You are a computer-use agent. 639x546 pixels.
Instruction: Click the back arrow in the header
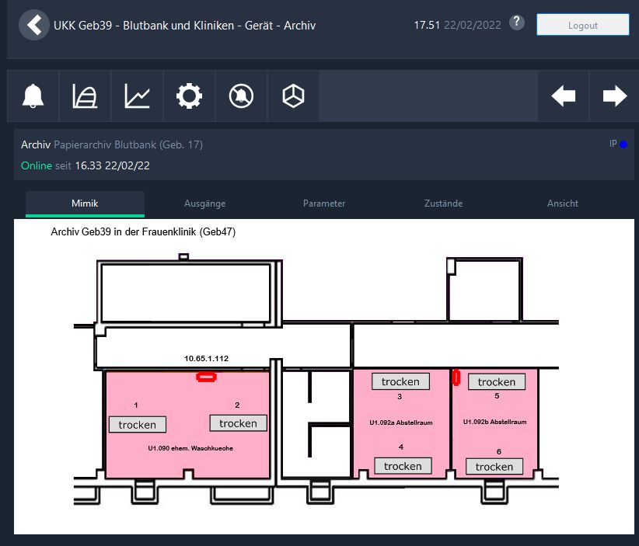click(33, 25)
